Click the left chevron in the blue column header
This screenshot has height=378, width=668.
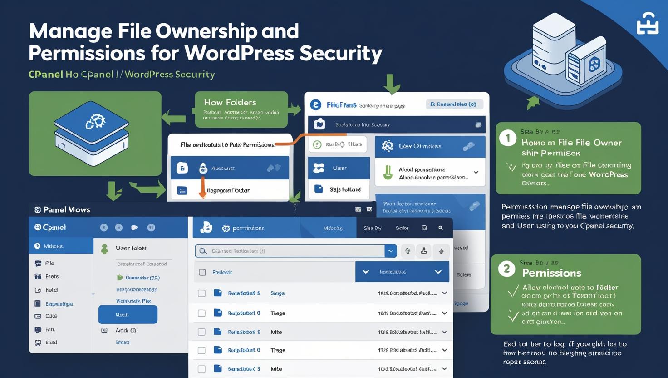[366, 272]
